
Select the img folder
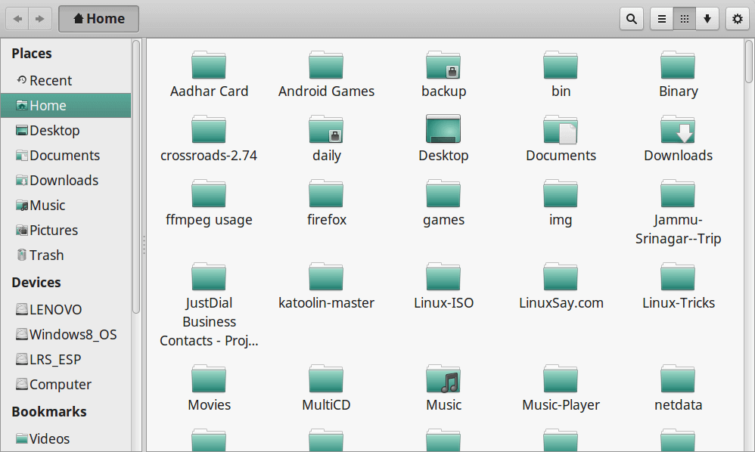pyautogui.click(x=561, y=203)
